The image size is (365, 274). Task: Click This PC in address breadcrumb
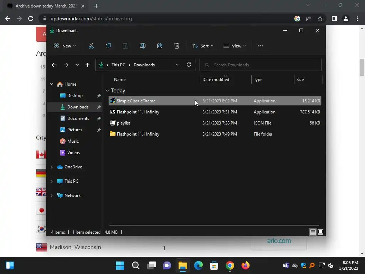pyautogui.click(x=118, y=65)
